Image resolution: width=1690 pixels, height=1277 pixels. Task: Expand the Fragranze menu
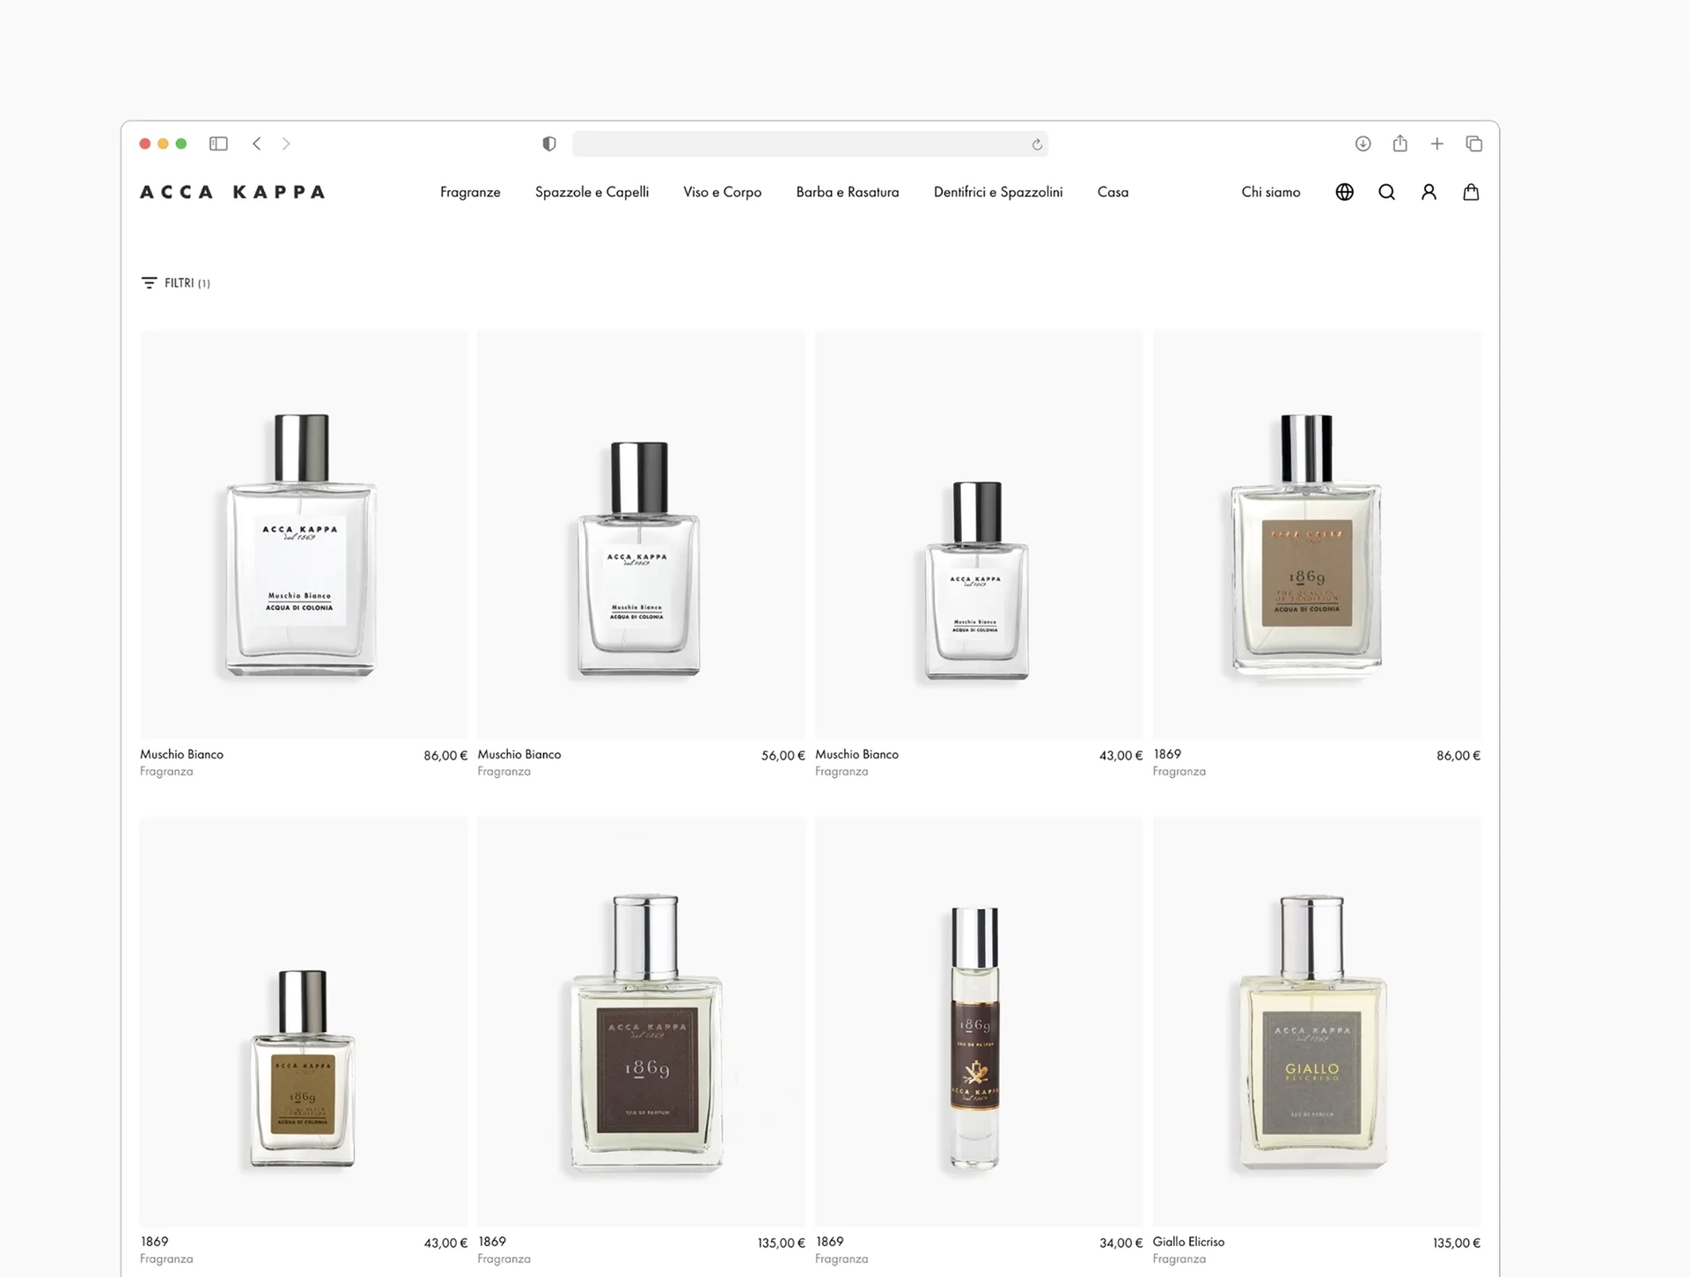tap(470, 192)
